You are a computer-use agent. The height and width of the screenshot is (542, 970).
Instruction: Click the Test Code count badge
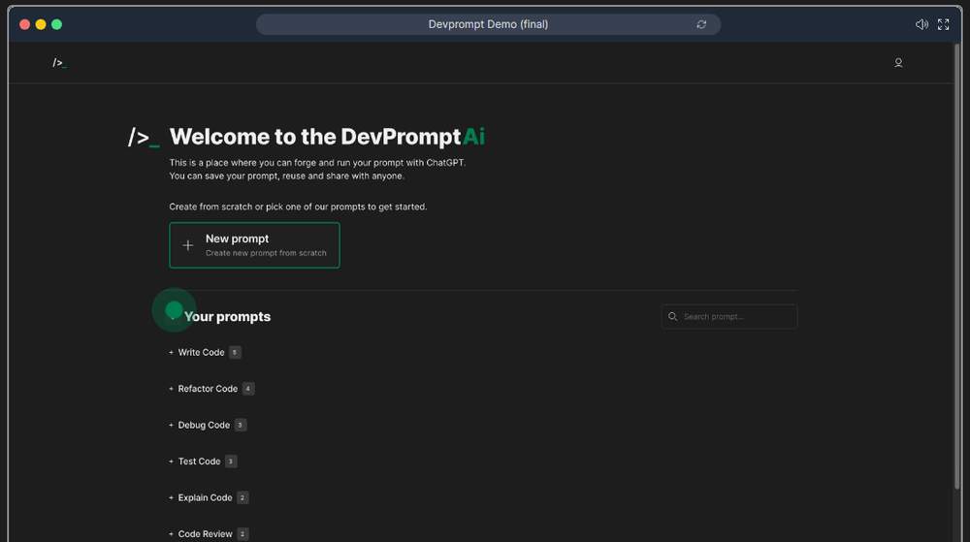[231, 462]
